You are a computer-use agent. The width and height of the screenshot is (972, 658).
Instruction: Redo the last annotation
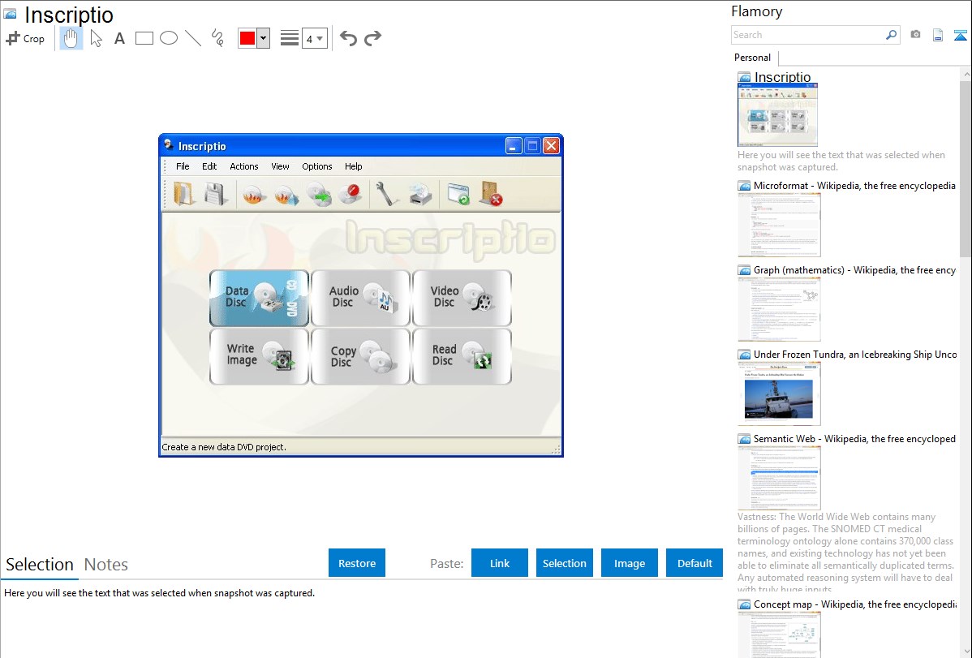click(x=372, y=38)
